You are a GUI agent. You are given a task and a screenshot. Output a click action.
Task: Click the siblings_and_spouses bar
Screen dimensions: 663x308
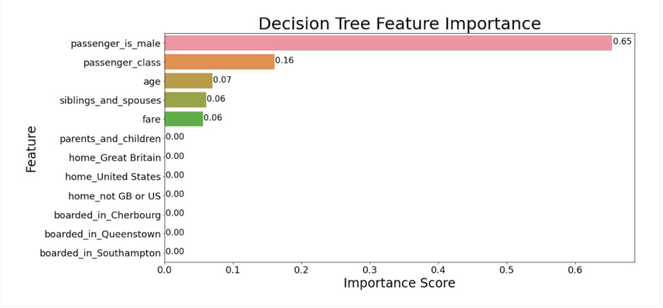coord(185,100)
